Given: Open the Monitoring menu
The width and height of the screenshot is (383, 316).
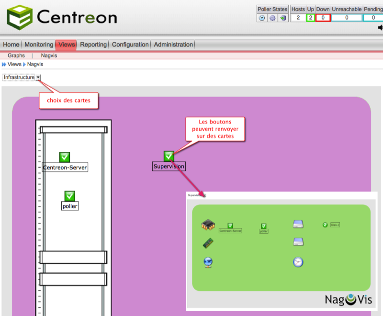Looking at the screenshot, I should pyautogui.click(x=39, y=45).
